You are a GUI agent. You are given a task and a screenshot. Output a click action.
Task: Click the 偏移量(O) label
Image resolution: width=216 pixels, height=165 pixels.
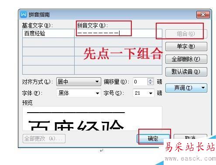[x=117, y=82]
